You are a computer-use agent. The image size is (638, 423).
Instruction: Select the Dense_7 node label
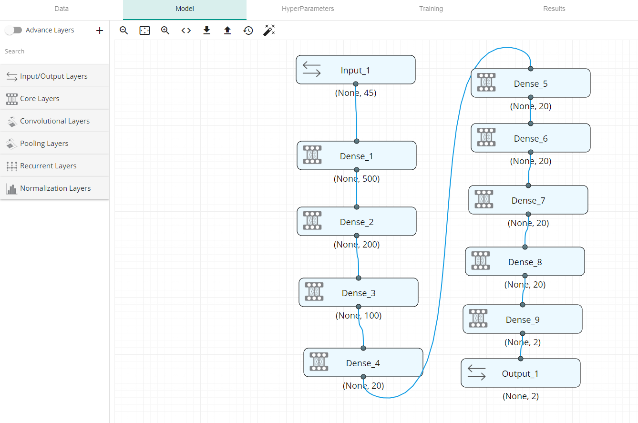[528, 200]
